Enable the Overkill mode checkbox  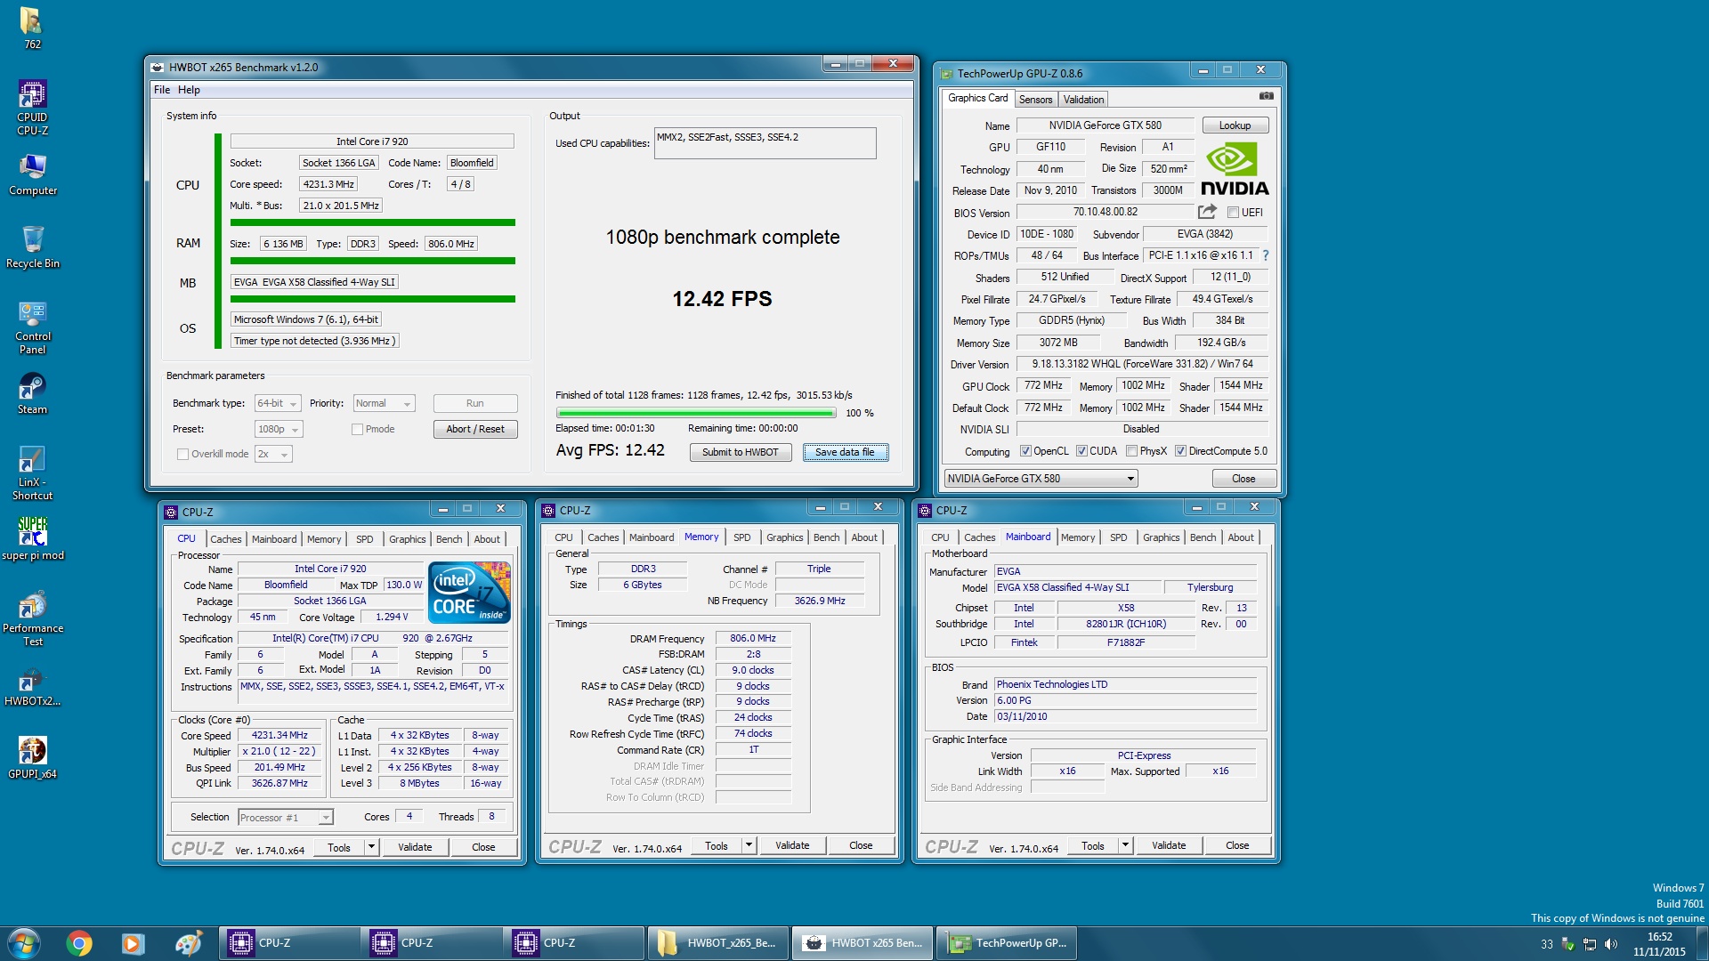pos(182,455)
